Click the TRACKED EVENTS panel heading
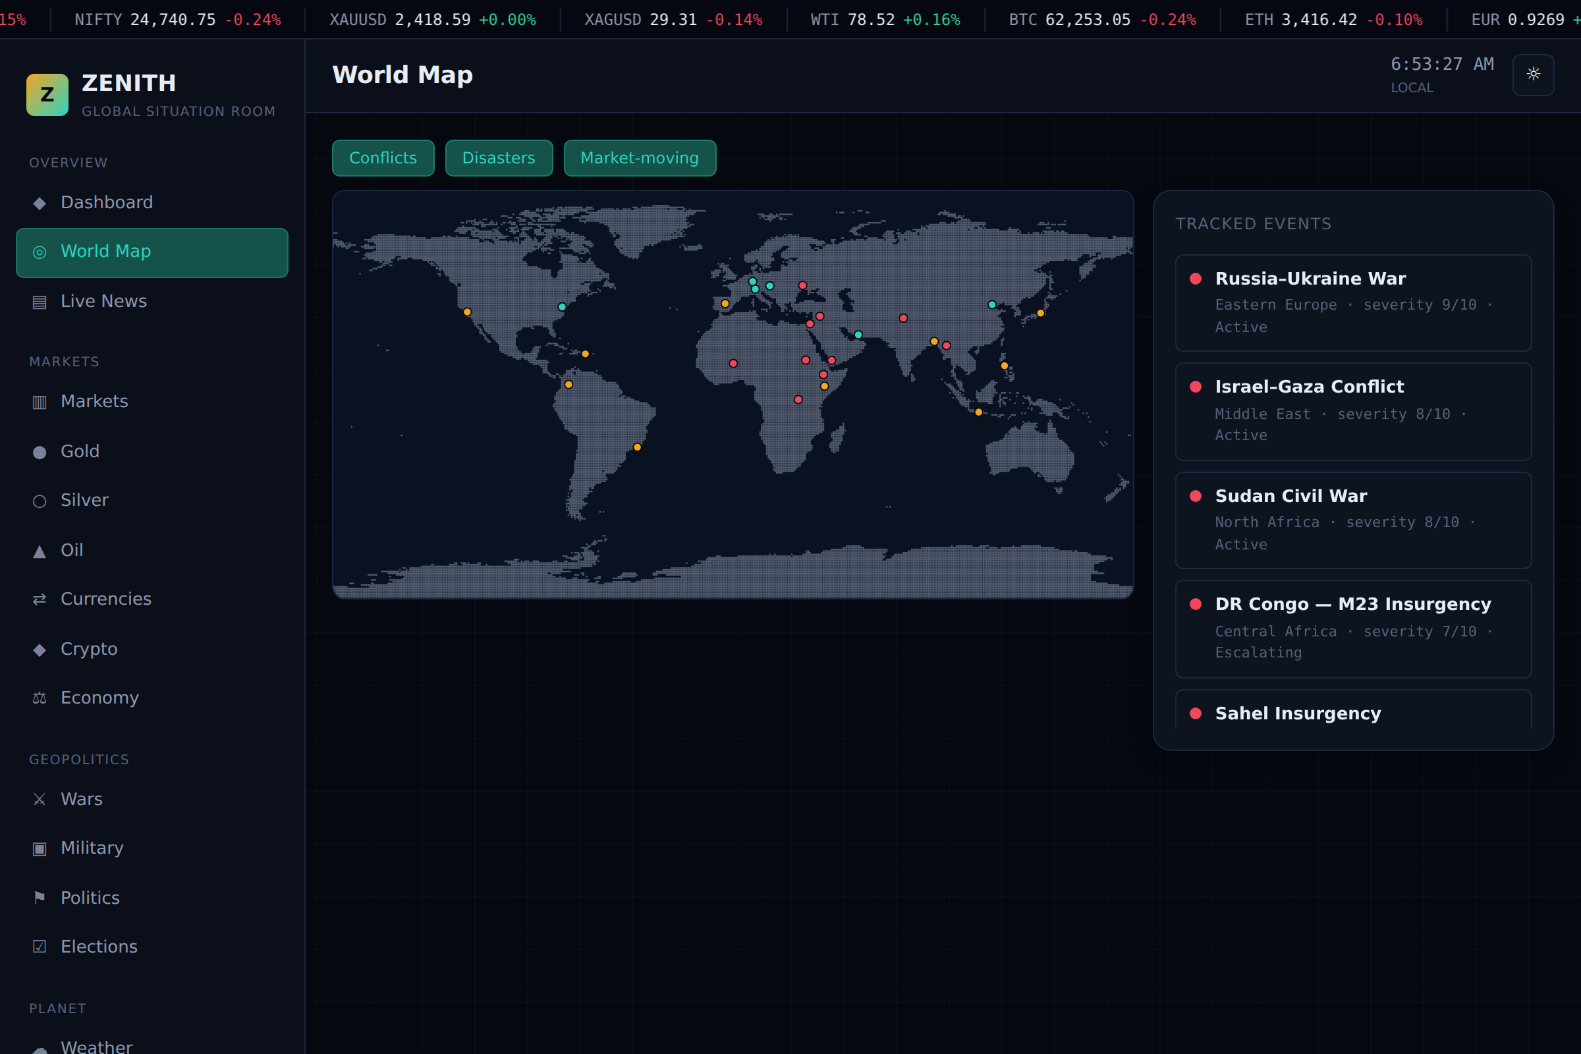 (1253, 224)
